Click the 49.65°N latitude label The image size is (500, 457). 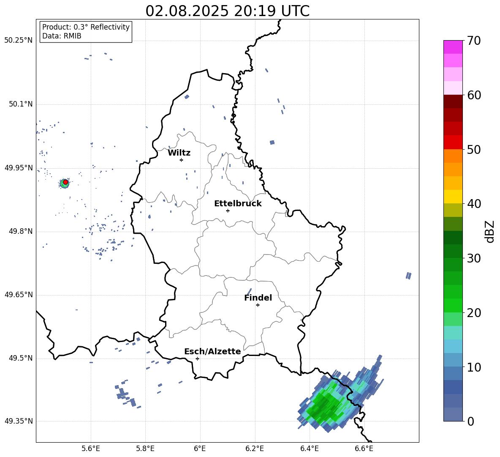click(19, 295)
